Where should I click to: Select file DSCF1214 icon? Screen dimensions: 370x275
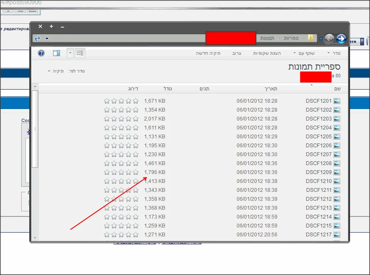coord(337,217)
